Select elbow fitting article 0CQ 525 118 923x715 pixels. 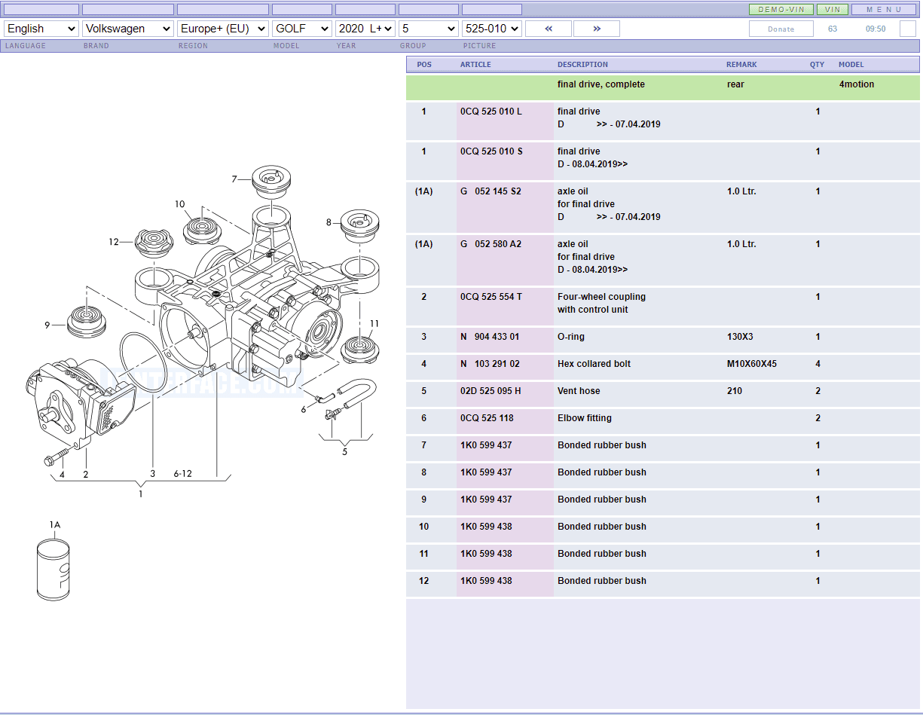tap(487, 418)
